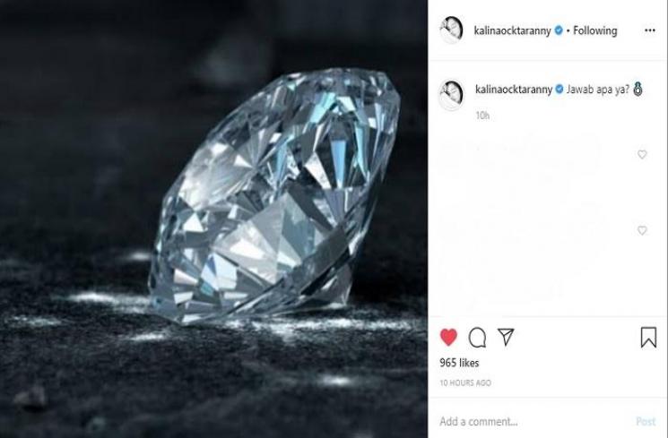Click the comment speech bubble icon
668x438 pixels.
[x=478, y=337]
